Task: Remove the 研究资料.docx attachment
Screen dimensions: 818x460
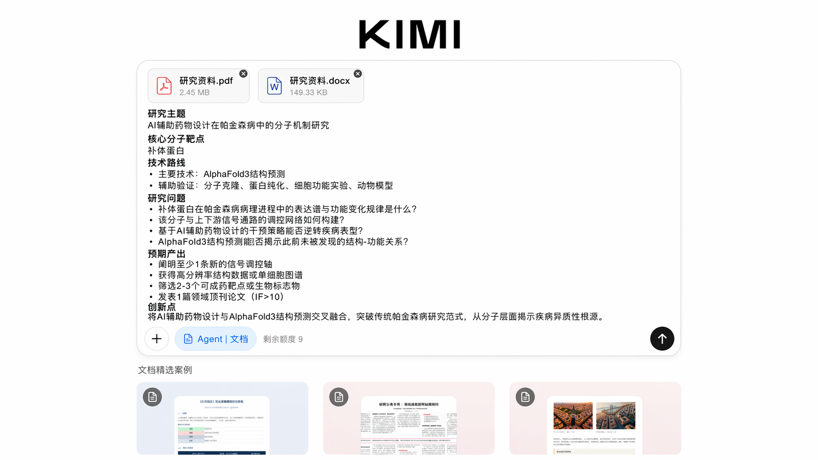Action: (358, 74)
